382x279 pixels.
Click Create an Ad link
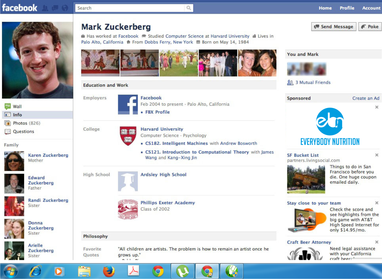366,98
